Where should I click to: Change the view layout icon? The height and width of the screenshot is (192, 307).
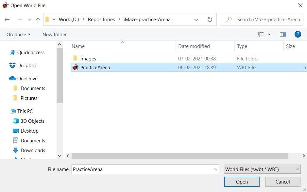[261, 34]
